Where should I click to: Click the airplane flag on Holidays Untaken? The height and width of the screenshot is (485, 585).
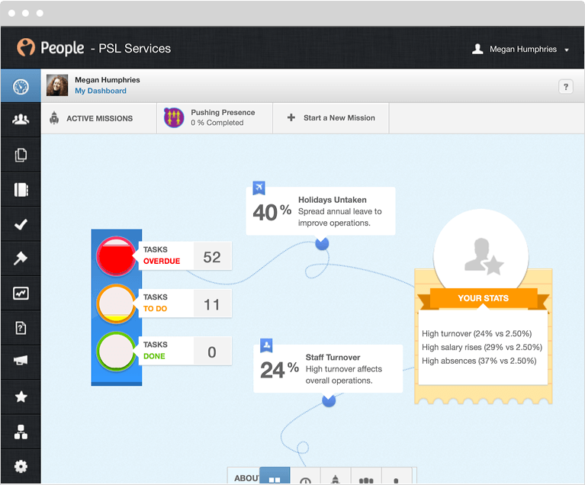point(259,188)
